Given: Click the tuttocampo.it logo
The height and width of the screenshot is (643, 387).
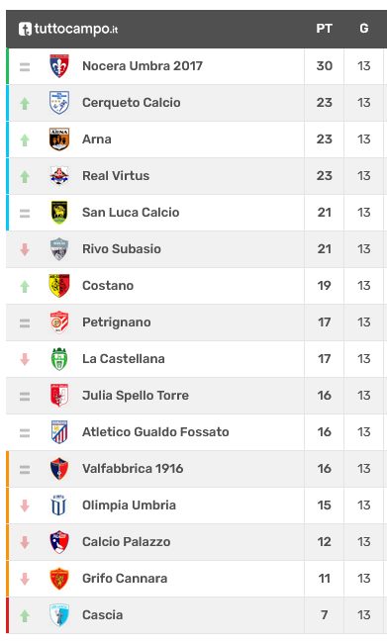Looking at the screenshot, I should pyautogui.click(x=68, y=29).
